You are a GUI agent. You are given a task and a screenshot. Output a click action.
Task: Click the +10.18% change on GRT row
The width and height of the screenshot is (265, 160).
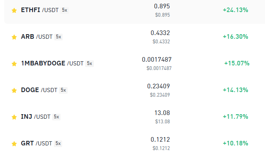click(x=235, y=143)
